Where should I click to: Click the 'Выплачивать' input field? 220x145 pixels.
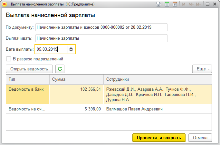pos(101,38)
